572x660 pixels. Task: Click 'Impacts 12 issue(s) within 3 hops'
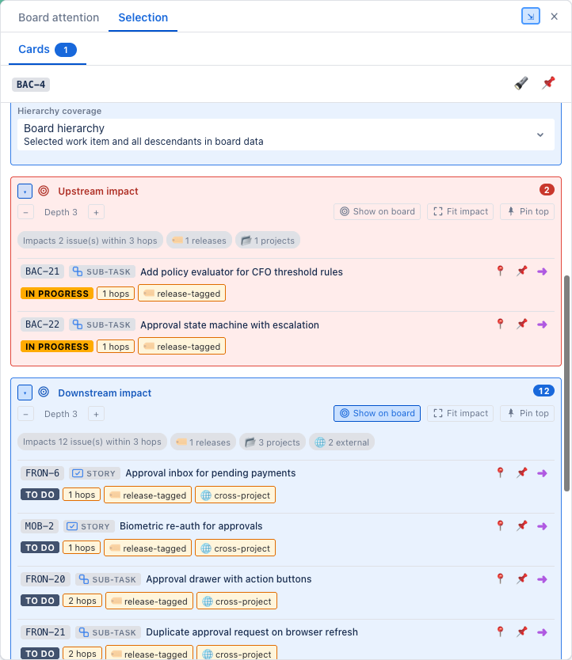pyautogui.click(x=92, y=442)
